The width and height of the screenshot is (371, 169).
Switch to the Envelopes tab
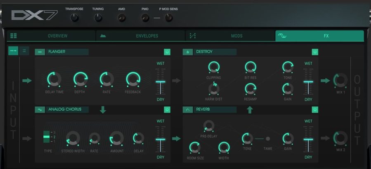coord(140,36)
